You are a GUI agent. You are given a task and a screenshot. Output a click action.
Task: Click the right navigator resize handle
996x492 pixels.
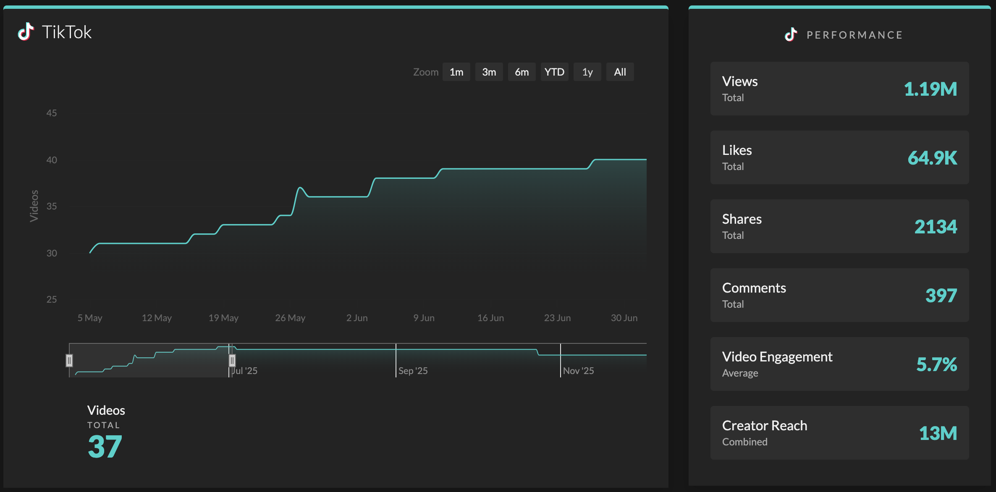click(x=233, y=360)
